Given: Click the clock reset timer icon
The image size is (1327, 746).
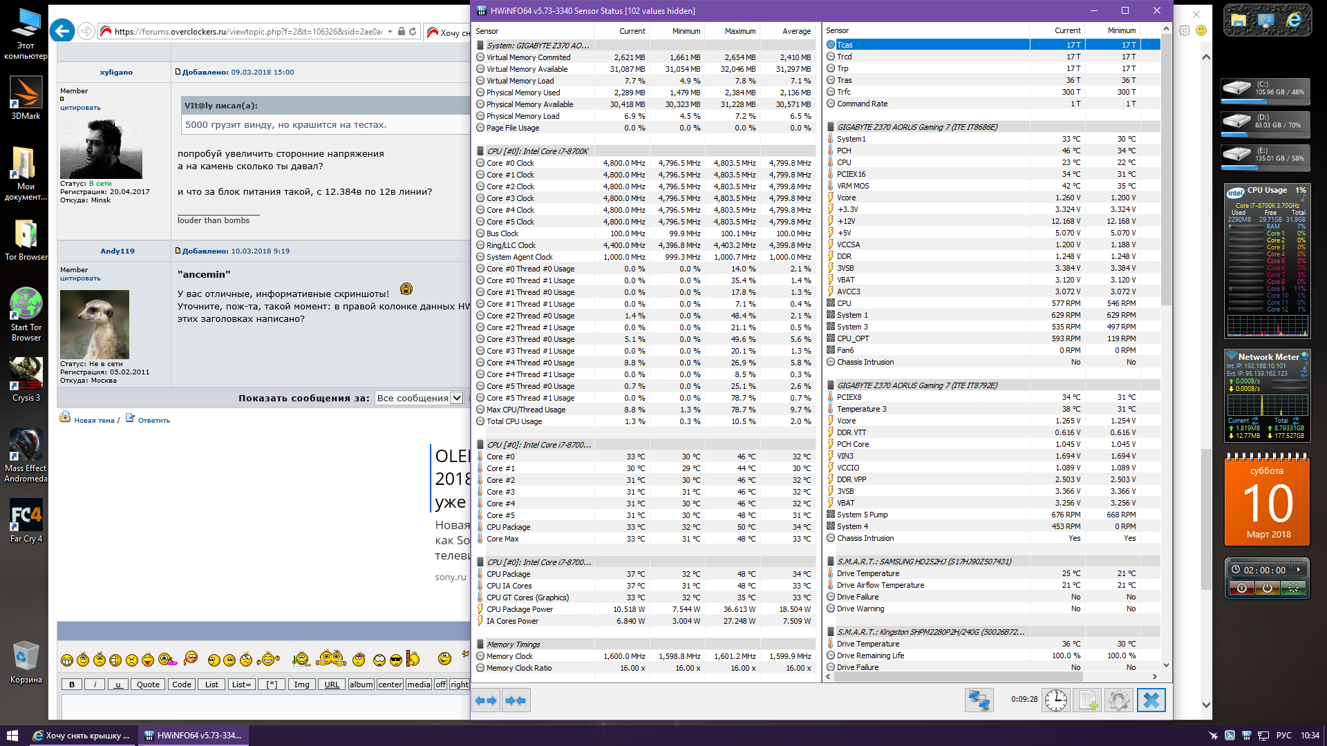Looking at the screenshot, I should point(1055,700).
